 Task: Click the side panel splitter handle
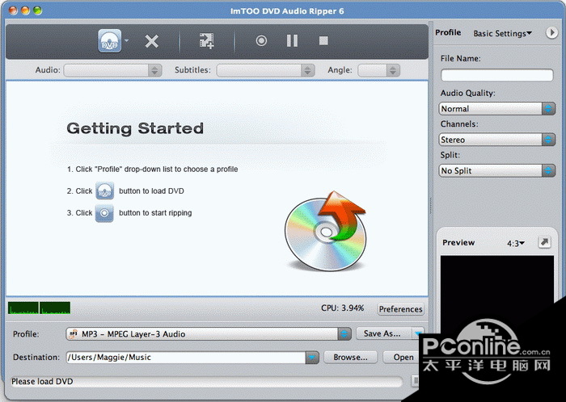coord(431,206)
